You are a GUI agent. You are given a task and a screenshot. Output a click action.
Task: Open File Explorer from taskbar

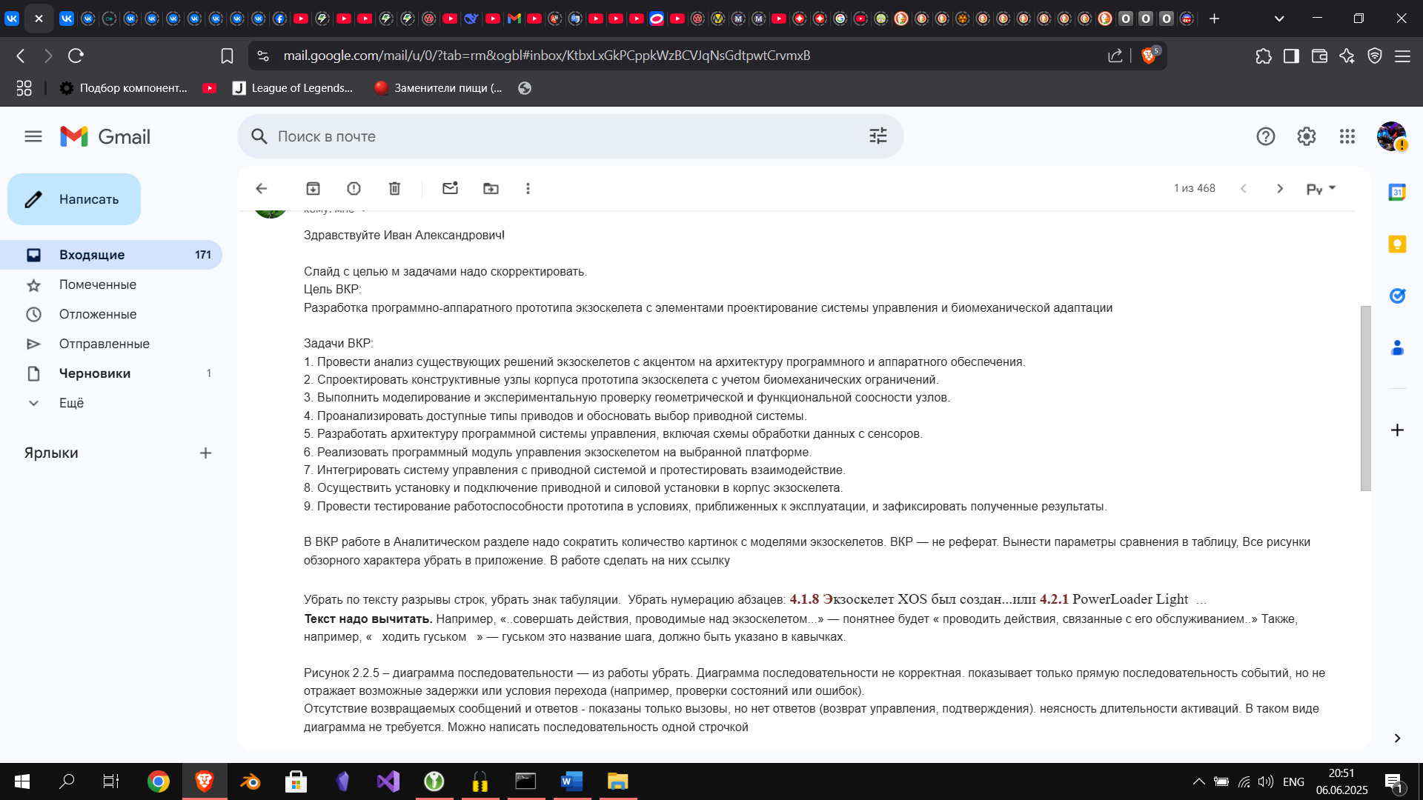tap(617, 781)
